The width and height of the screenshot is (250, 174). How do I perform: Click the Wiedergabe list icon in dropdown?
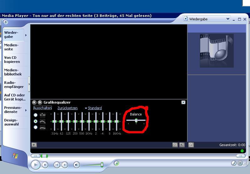[186, 19]
